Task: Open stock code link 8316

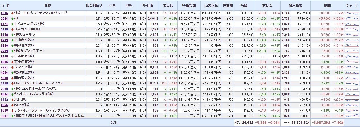Action: pos(4,13)
